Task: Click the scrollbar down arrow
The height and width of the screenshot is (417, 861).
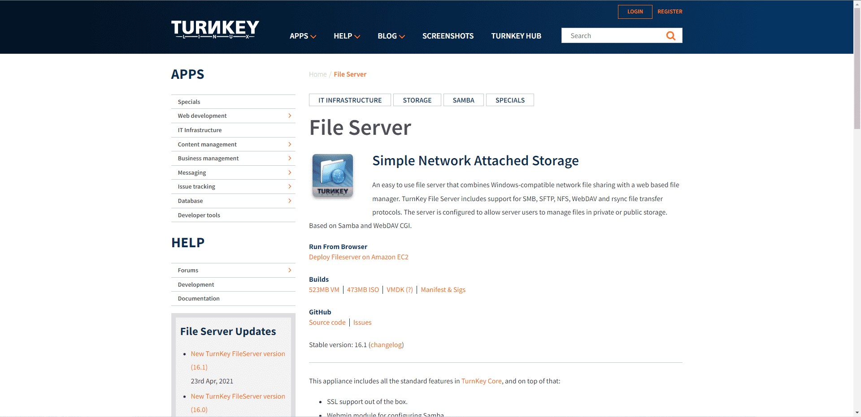Action: (x=857, y=413)
